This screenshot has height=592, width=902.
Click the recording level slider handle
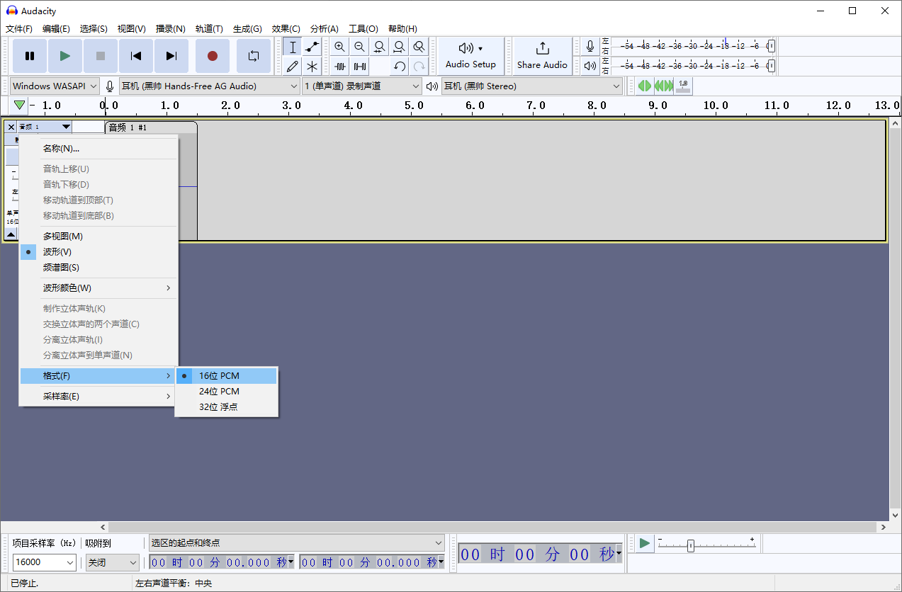(x=771, y=46)
